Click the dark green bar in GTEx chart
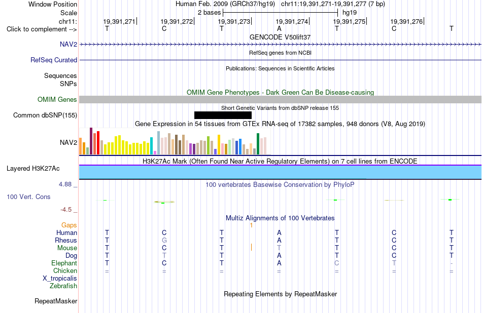Image resolution: width=482 pixels, height=313 pixels. (258, 144)
